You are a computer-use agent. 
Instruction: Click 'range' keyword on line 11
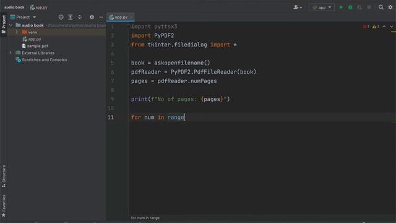point(176,117)
